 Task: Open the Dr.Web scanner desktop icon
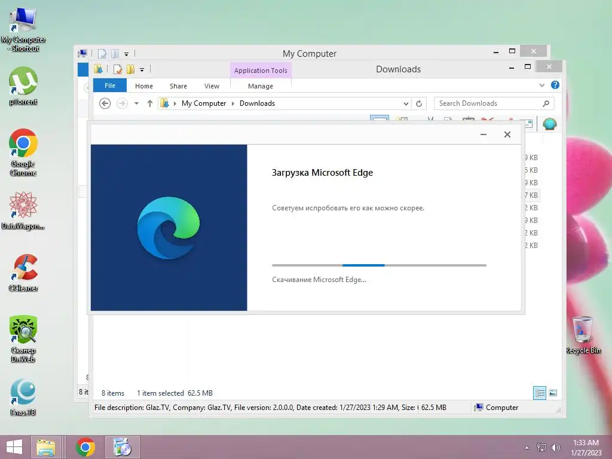[x=23, y=339]
